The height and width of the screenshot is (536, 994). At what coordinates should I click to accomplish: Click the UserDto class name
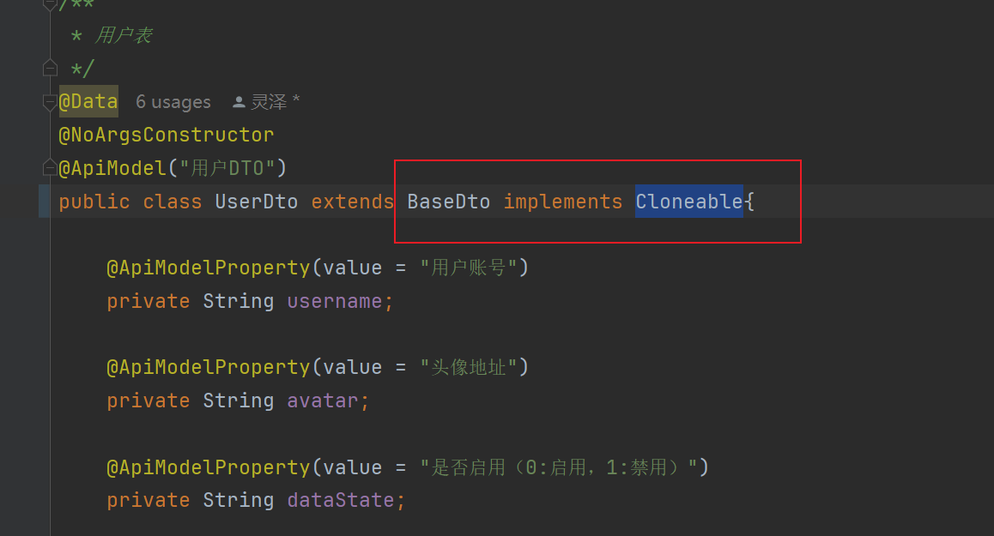pos(256,202)
